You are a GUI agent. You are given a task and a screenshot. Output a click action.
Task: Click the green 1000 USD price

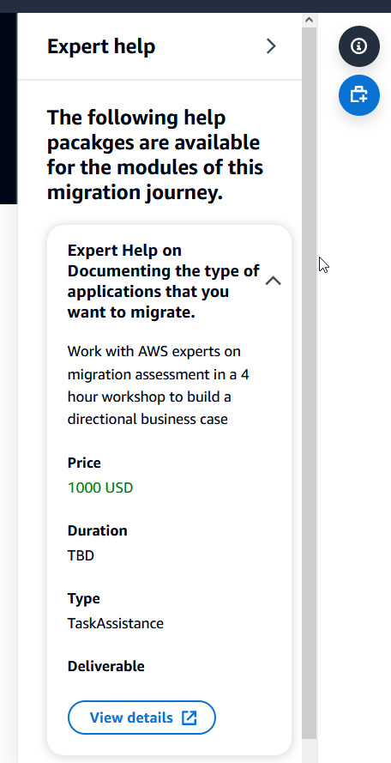click(100, 487)
